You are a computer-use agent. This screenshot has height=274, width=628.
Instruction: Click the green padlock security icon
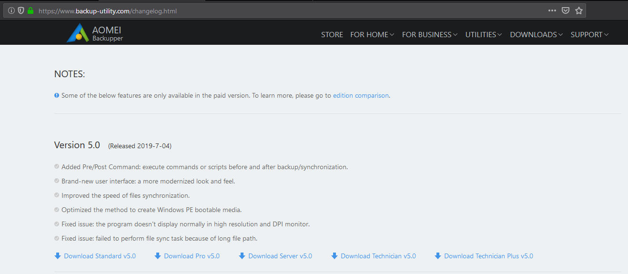coord(30,10)
